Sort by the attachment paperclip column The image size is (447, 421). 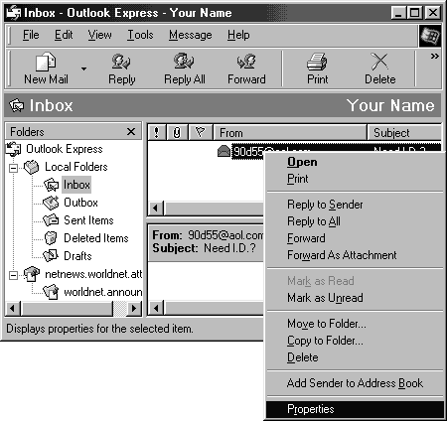point(177,133)
